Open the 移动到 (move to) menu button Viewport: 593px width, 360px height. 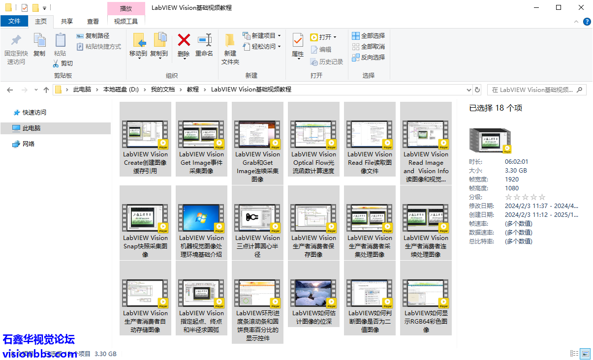pyautogui.click(x=138, y=46)
